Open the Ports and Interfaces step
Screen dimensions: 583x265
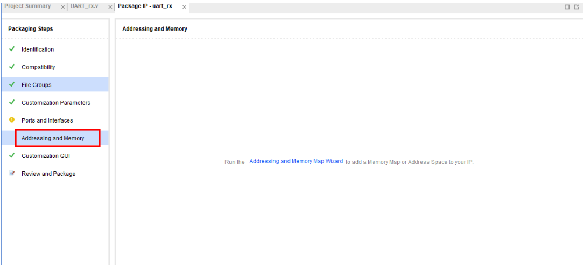coord(47,120)
